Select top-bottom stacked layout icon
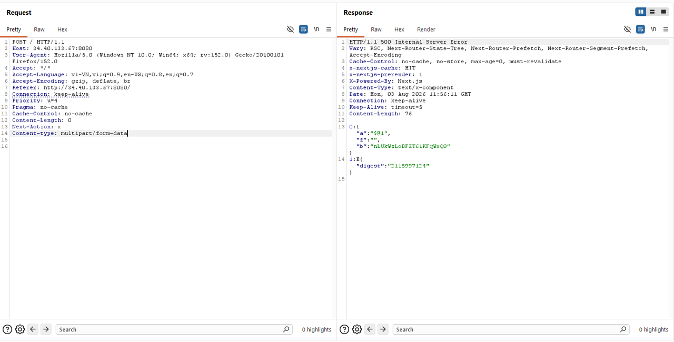The image size is (674, 342). click(652, 12)
